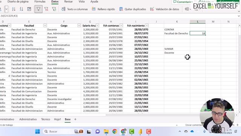The image size is (241, 136).
Task: Select birth date 28/09/1951 cell
Action: 136,83
